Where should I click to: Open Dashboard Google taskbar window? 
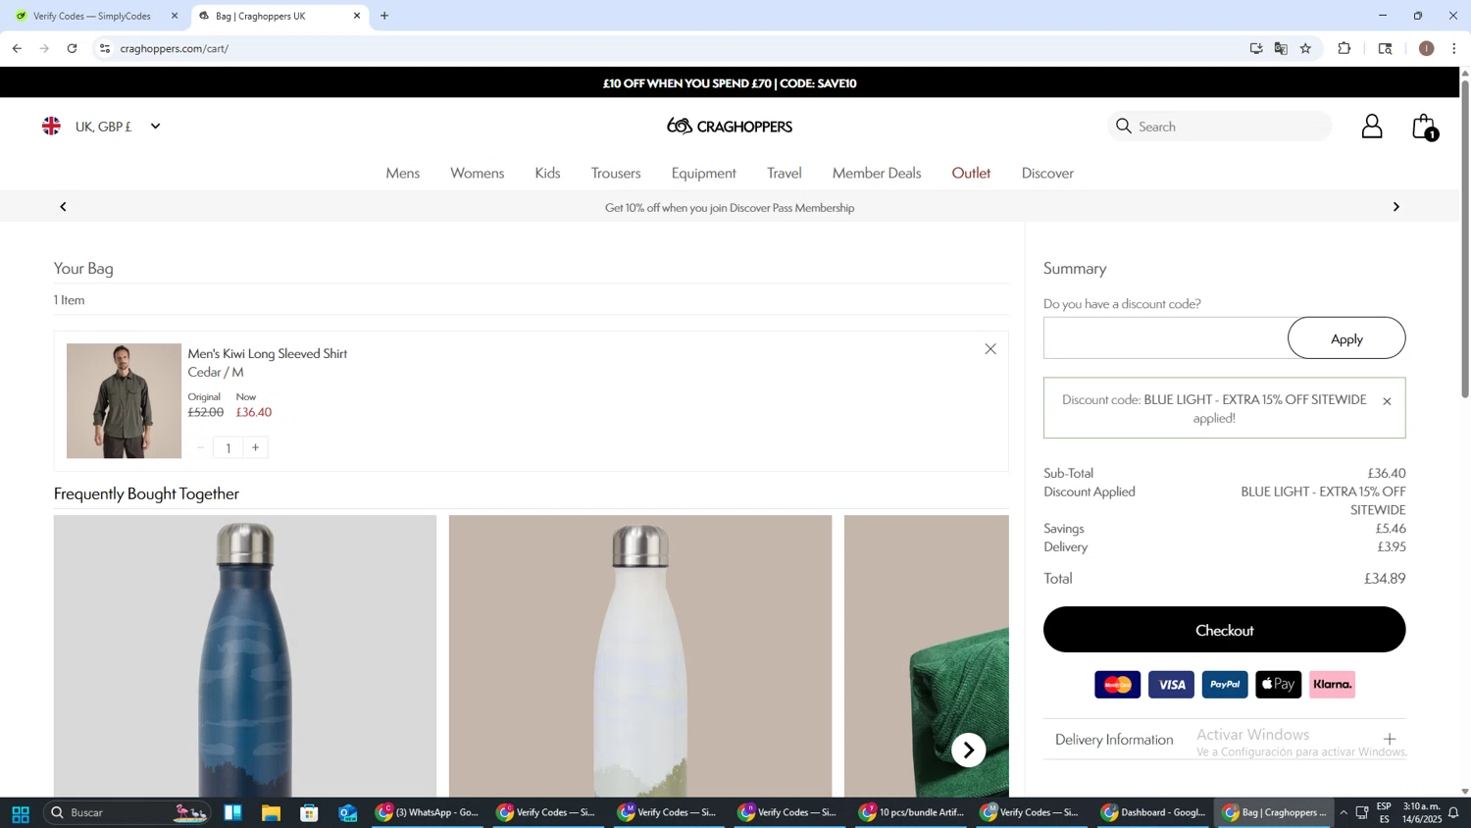(x=1154, y=813)
